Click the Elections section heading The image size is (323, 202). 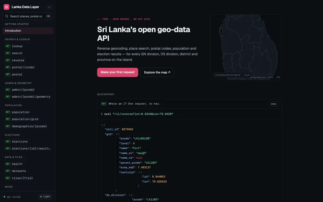click(12, 135)
